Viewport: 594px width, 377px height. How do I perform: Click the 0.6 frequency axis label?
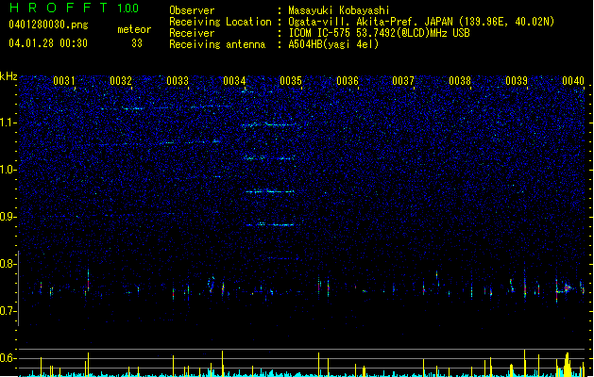[x=8, y=358]
